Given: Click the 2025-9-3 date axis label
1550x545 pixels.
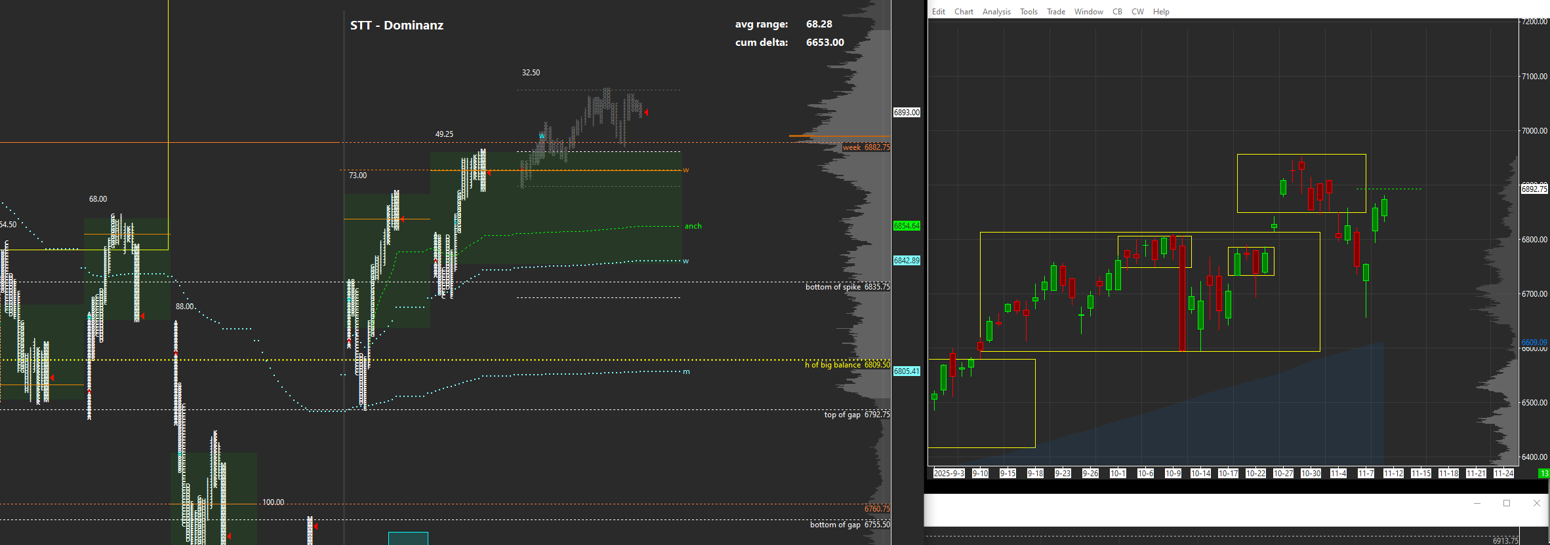Looking at the screenshot, I should [949, 474].
